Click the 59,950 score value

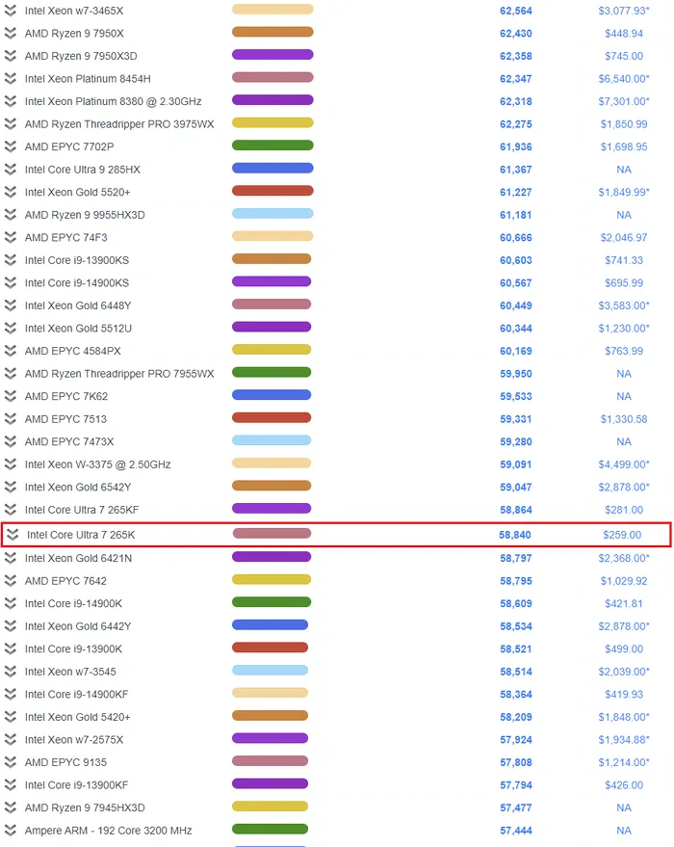coord(516,374)
